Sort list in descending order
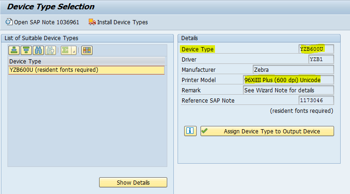The image size is (350, 194). (26, 50)
